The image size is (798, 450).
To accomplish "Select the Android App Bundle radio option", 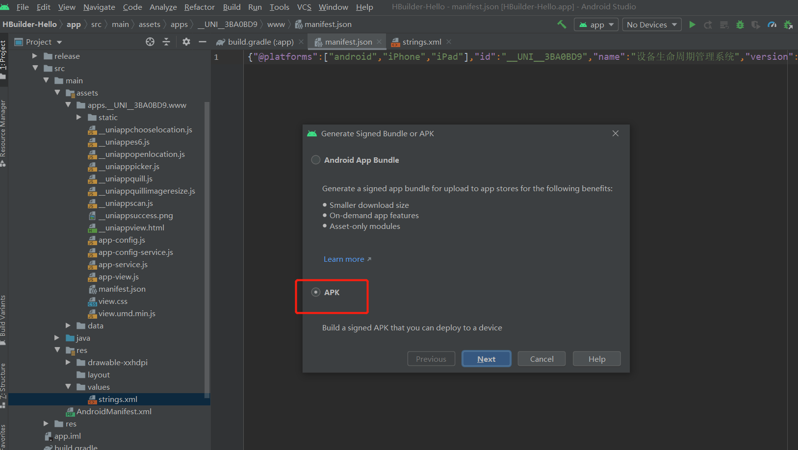I will tap(316, 160).
